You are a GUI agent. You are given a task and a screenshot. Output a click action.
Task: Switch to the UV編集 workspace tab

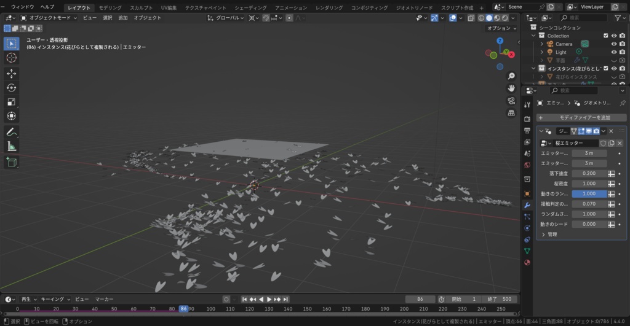pos(169,7)
